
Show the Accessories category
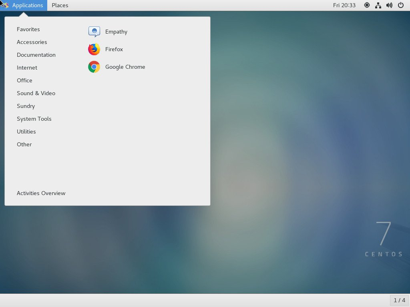coord(32,42)
